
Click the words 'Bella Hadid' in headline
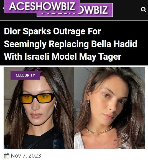coord(114,44)
